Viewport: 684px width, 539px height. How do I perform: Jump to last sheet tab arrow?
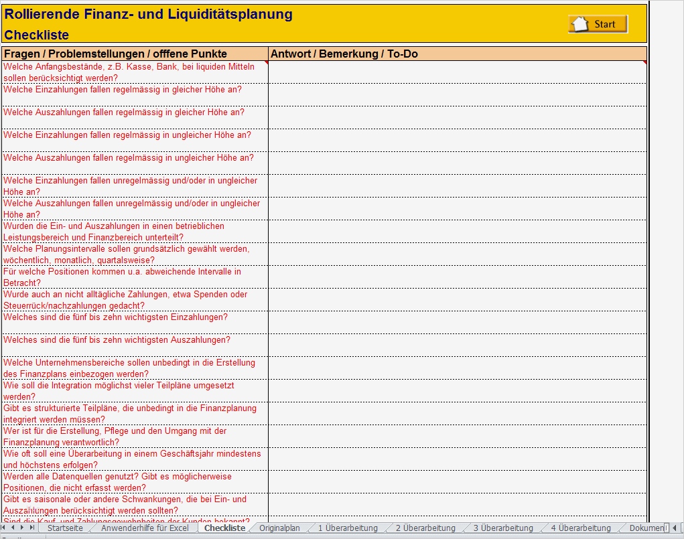(32, 528)
